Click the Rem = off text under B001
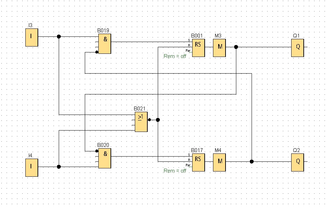327x209 pixels. (x=175, y=56)
